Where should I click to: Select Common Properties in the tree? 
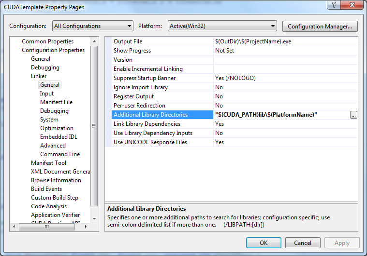click(x=47, y=41)
